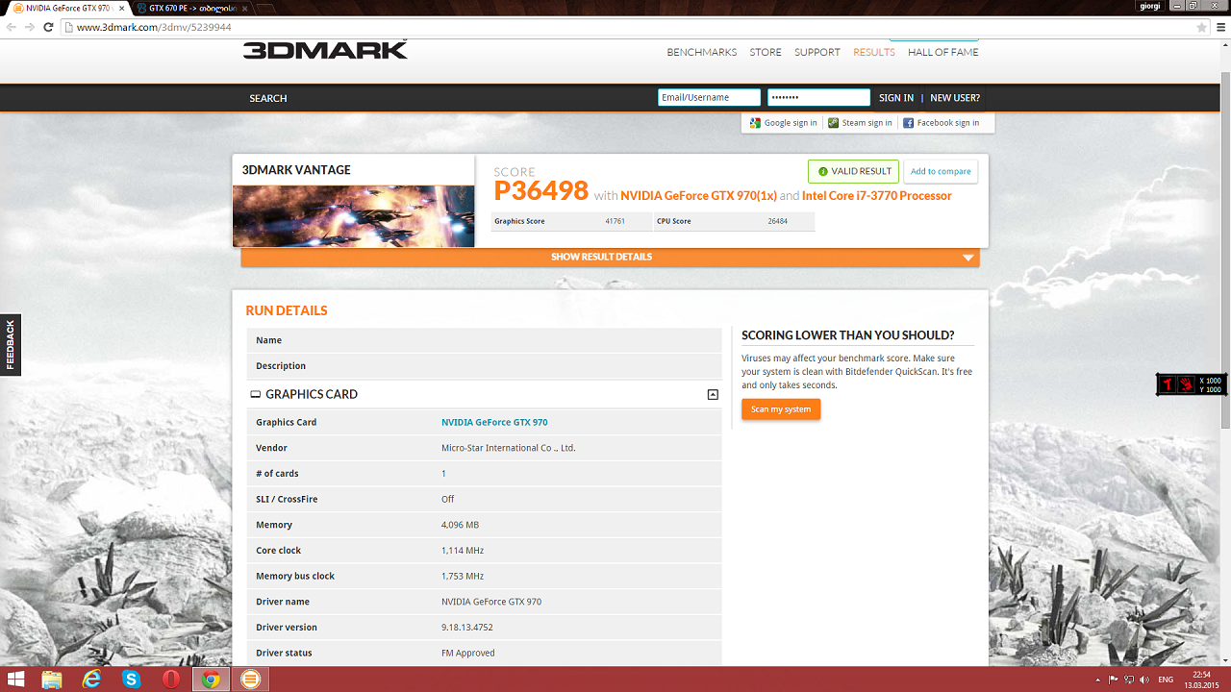This screenshot has width=1231, height=692.
Task: Open the Benchmarks menu
Action: pos(702,52)
